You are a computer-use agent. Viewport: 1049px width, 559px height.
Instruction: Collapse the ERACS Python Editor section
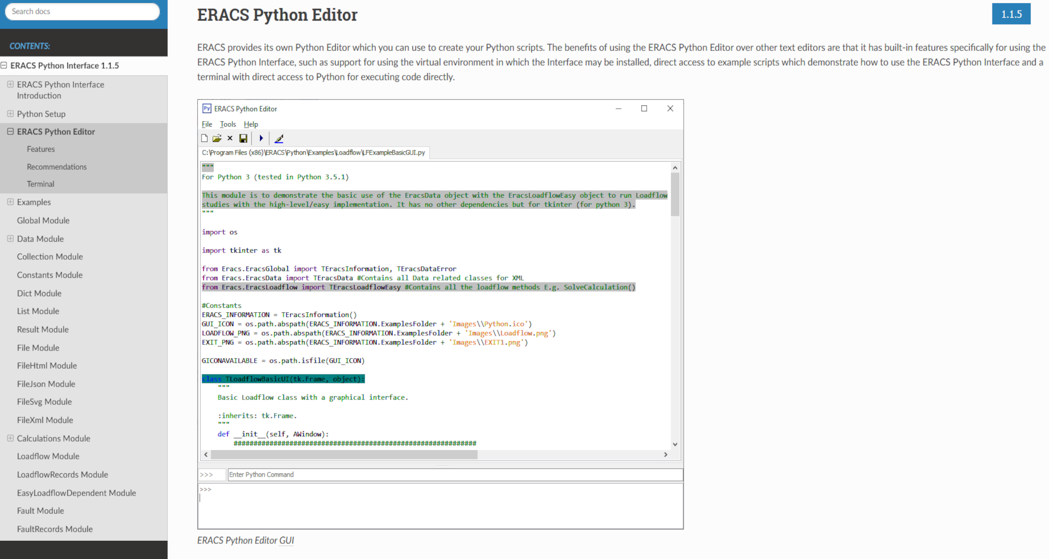pyautogui.click(x=10, y=132)
